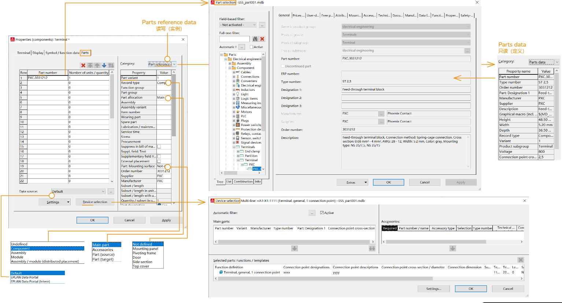Viewport: 562px width, 303px height.
Task: Enable the Active checkbox in Part selection
Action: [x=252, y=47]
